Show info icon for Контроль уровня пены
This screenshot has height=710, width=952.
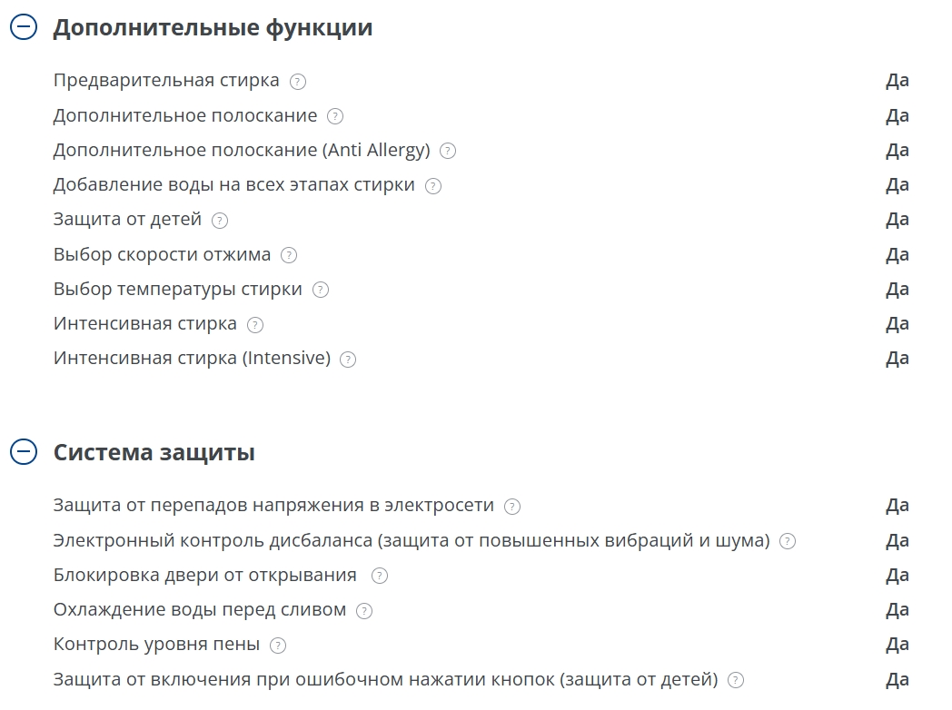(x=278, y=646)
